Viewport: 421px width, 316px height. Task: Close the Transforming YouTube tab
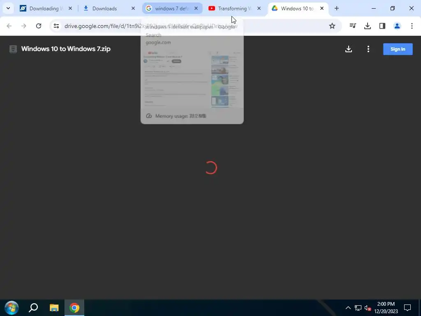click(259, 8)
